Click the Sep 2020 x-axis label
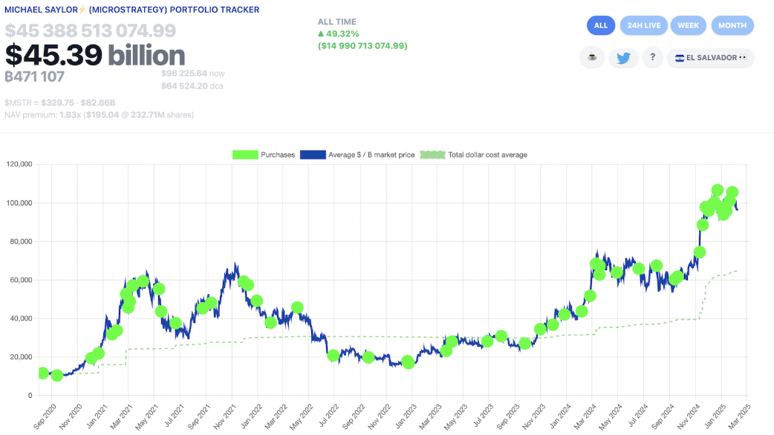This screenshot has height=435, width=774. click(x=45, y=416)
